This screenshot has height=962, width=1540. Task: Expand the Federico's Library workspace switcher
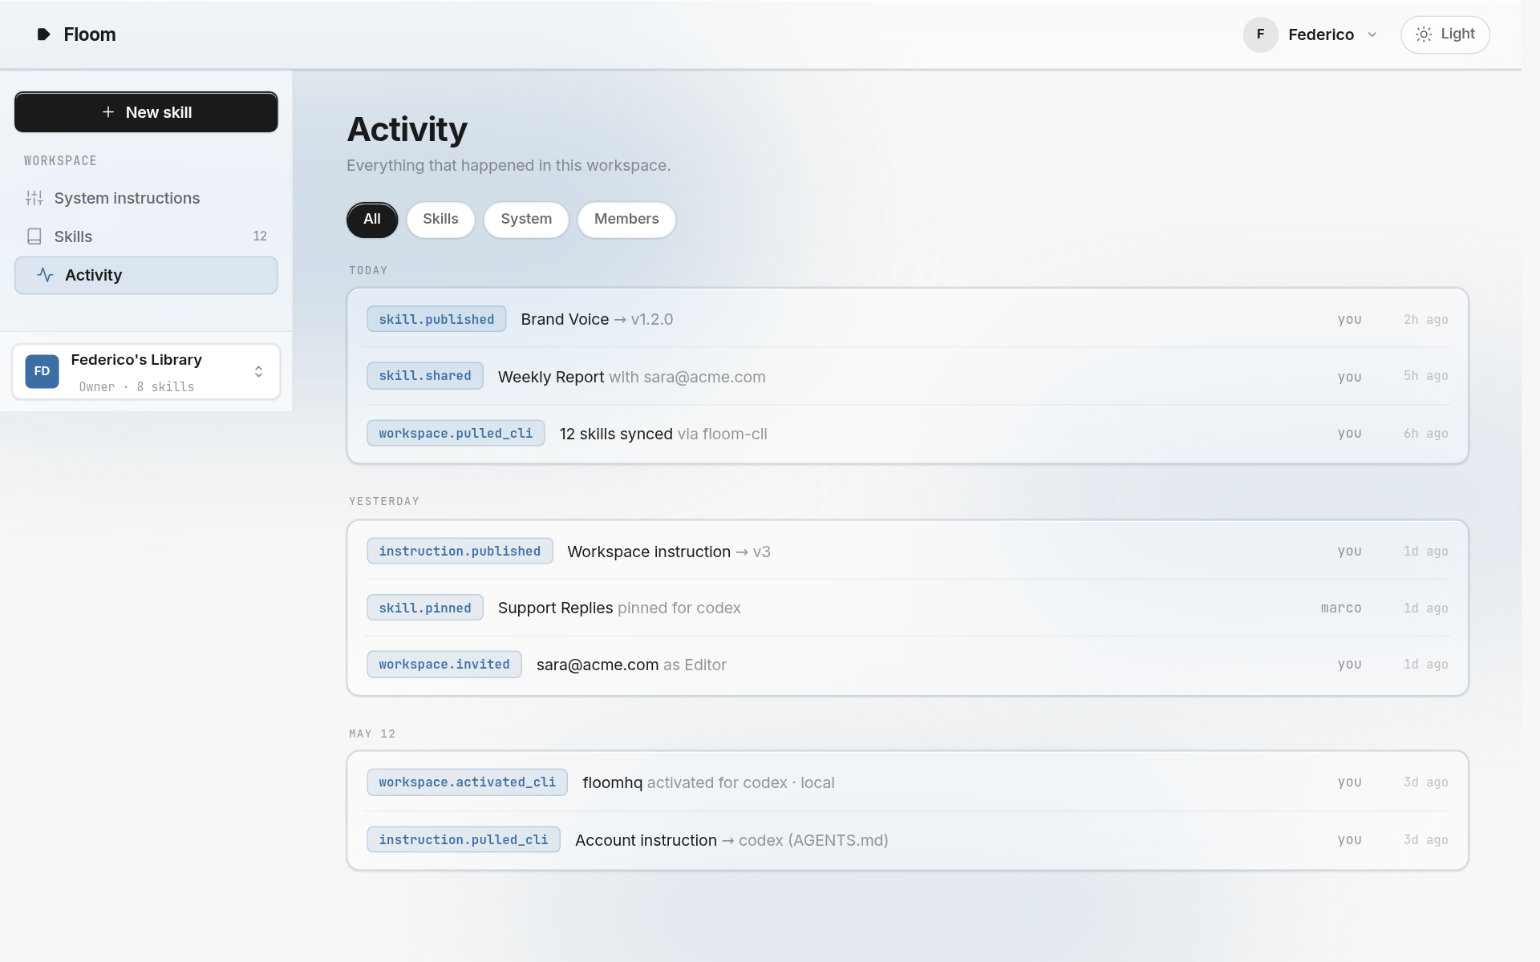coord(146,371)
